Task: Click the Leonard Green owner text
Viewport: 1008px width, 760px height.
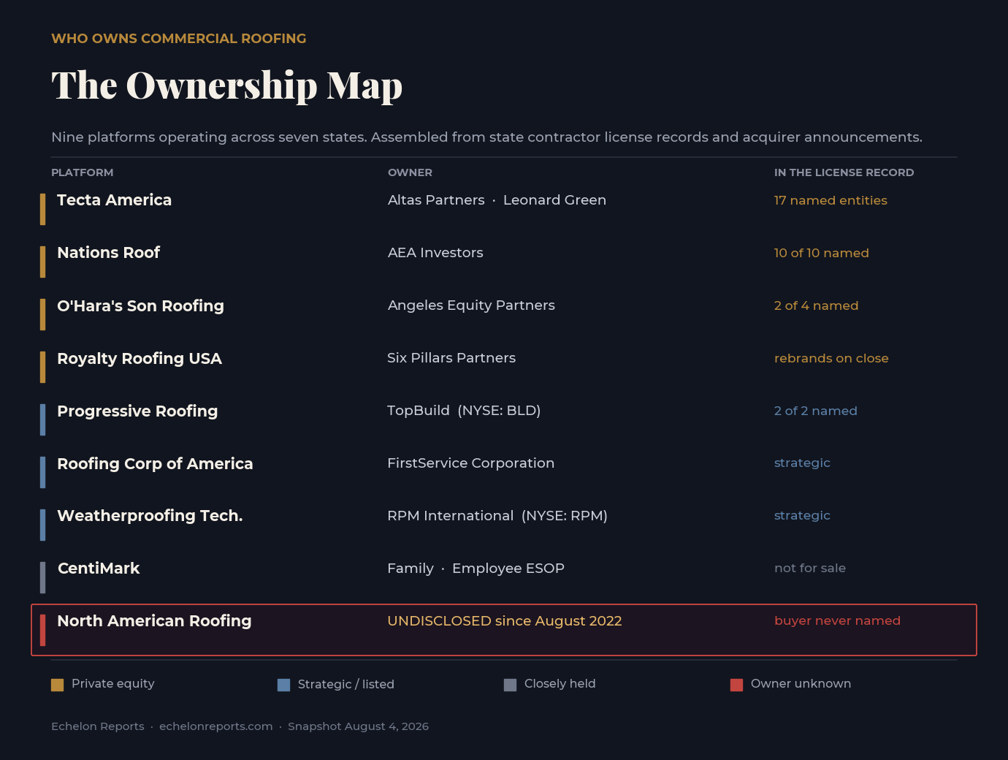Action: click(554, 200)
